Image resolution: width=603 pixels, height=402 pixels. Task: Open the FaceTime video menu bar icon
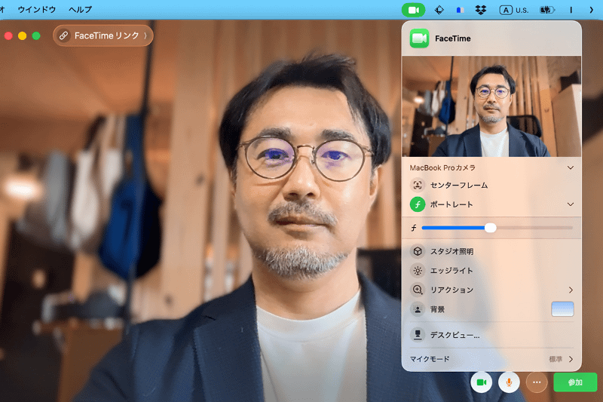tap(413, 10)
